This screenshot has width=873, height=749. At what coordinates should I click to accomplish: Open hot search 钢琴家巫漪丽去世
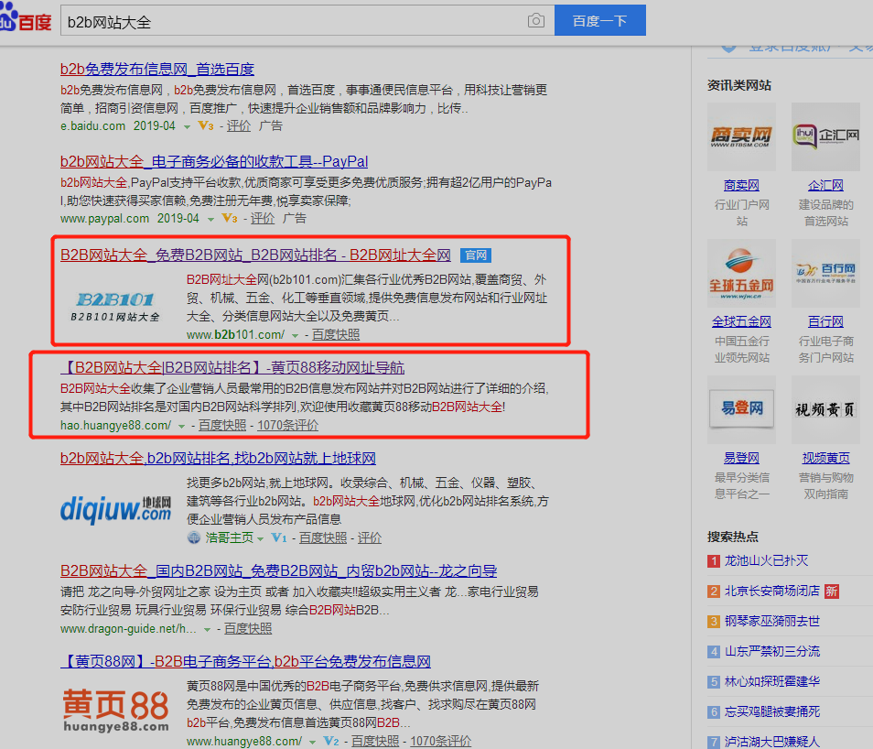(x=771, y=621)
